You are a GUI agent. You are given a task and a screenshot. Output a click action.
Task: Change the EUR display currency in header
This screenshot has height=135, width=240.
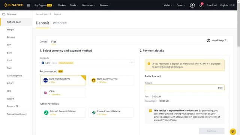pos(232,5)
